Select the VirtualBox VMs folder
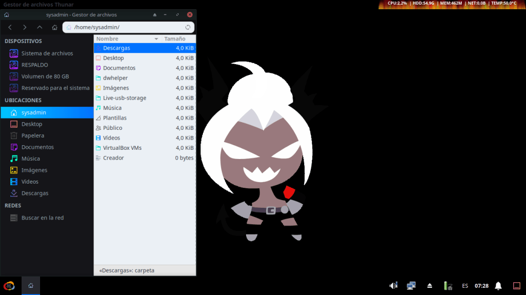Image resolution: width=526 pixels, height=295 pixels. (x=122, y=148)
